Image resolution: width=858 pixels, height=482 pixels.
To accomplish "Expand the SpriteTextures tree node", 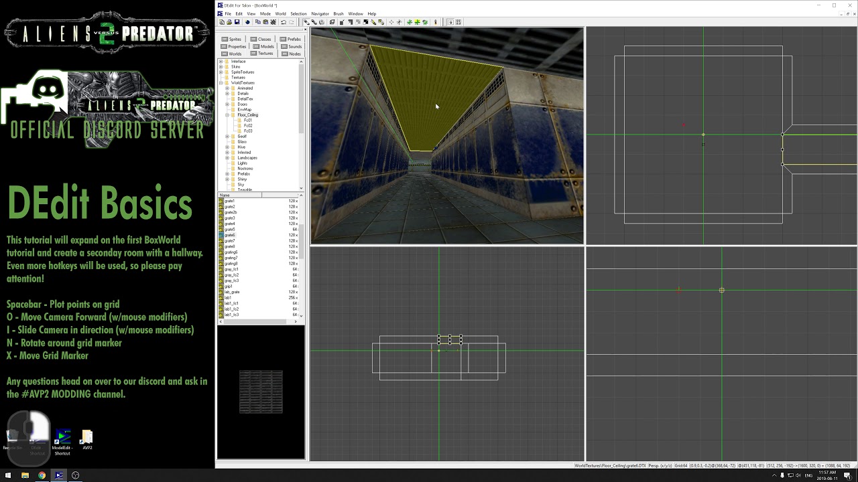I will pyautogui.click(x=221, y=72).
